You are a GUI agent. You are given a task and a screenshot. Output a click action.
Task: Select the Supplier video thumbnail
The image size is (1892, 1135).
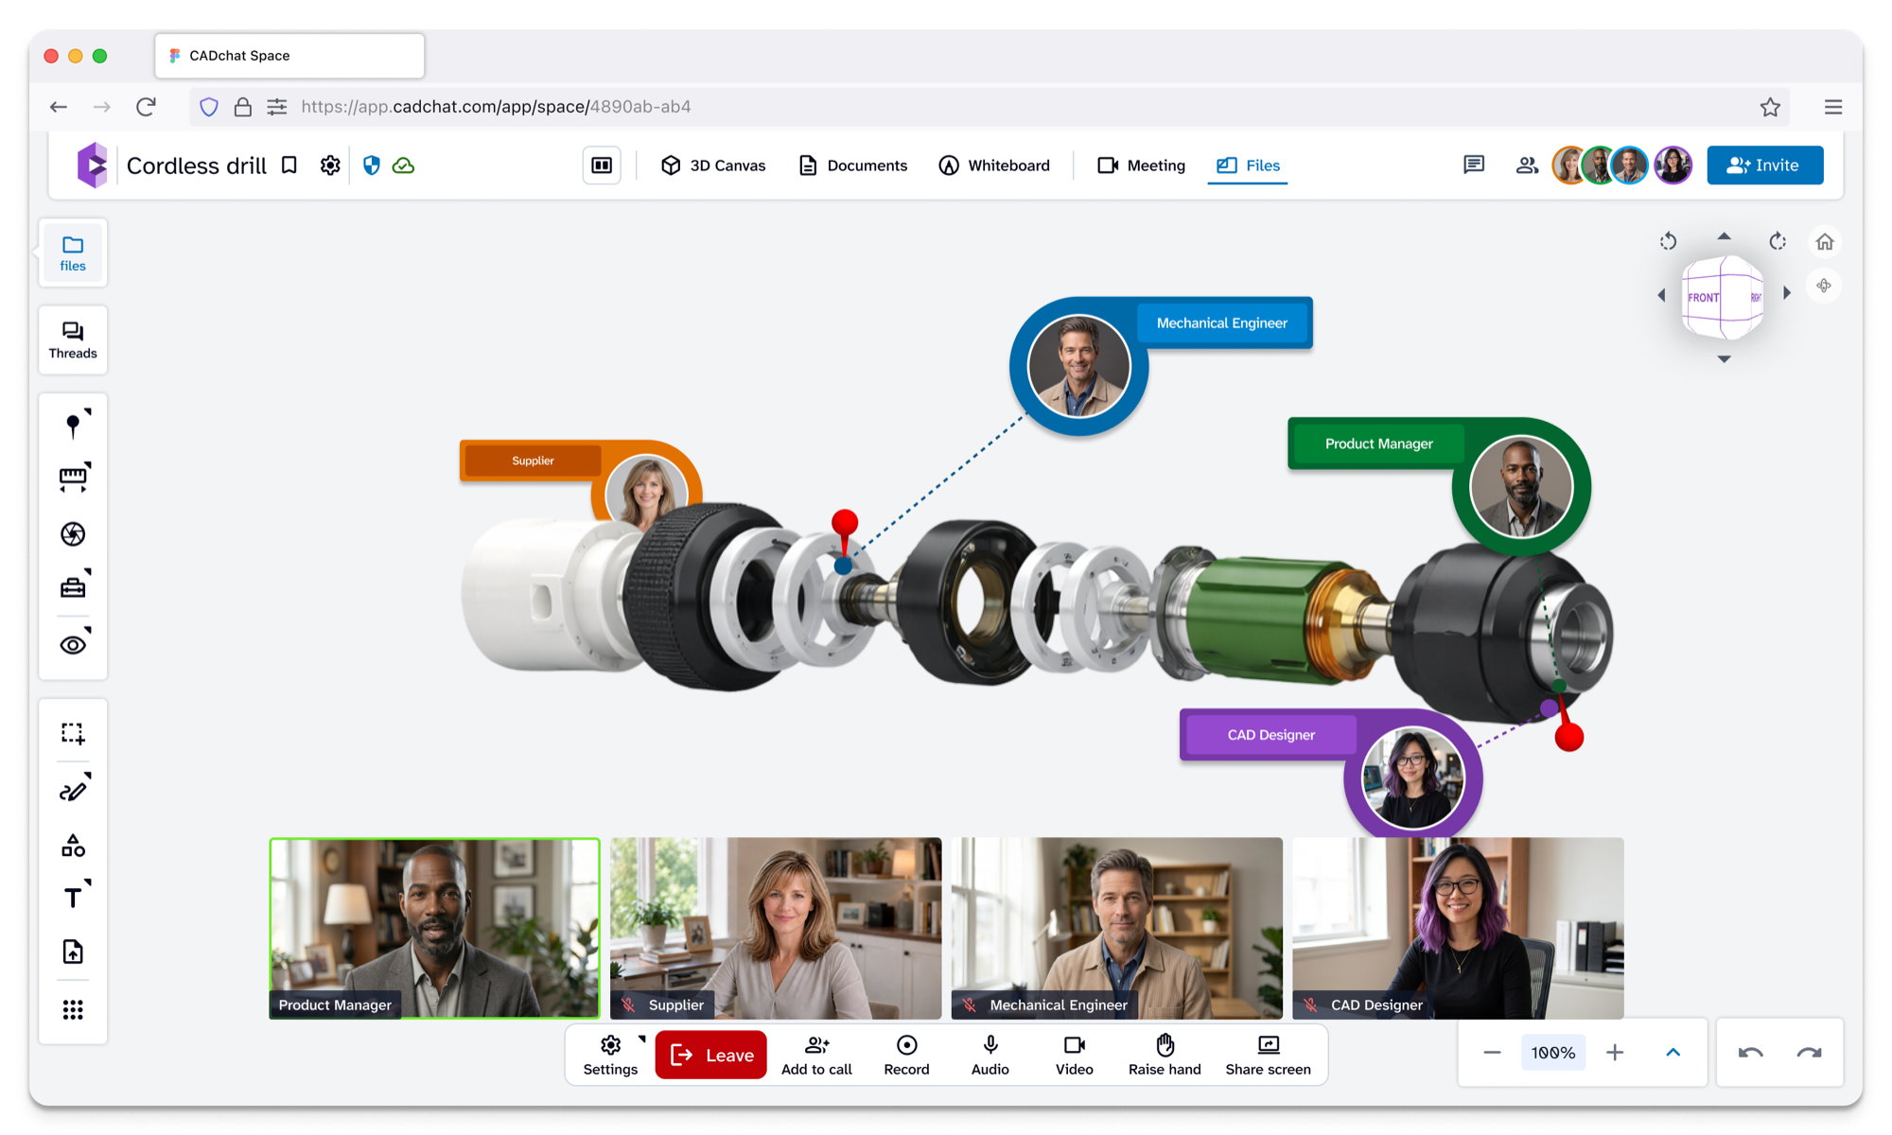pos(776,928)
